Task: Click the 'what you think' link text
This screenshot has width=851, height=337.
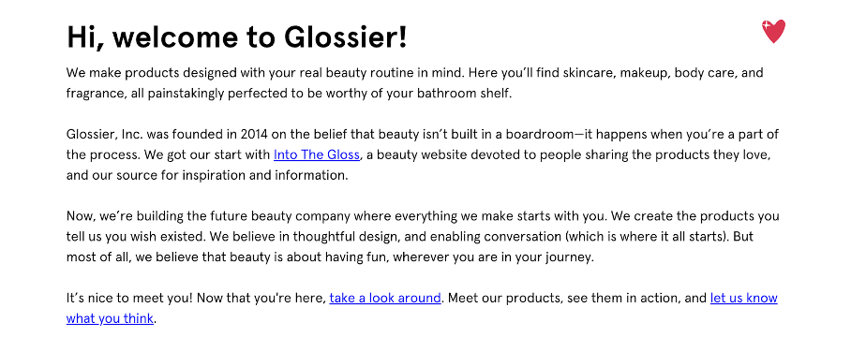Action: click(x=110, y=318)
